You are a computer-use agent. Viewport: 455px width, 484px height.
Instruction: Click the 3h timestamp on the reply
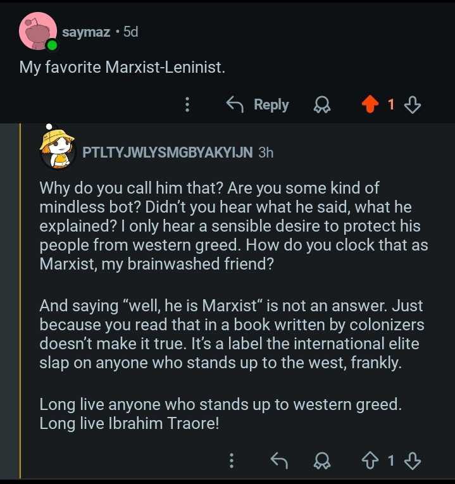click(266, 152)
